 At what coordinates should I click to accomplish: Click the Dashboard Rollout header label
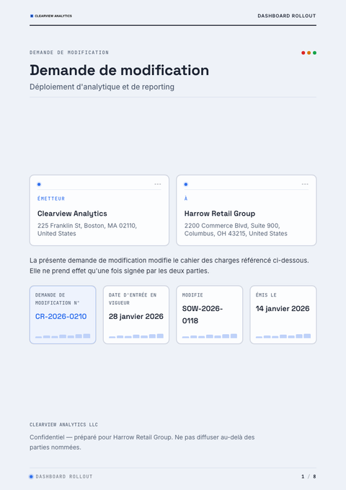pos(287,16)
